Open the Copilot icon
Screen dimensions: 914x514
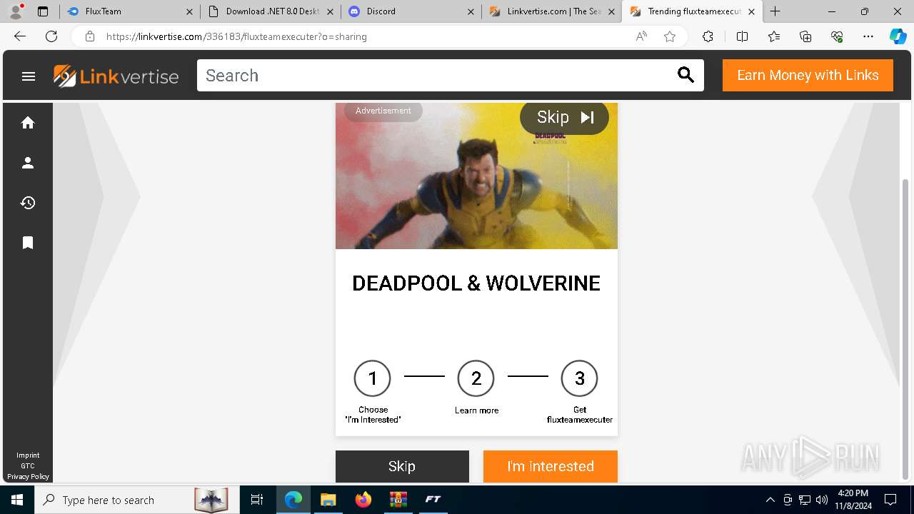pyautogui.click(x=898, y=36)
